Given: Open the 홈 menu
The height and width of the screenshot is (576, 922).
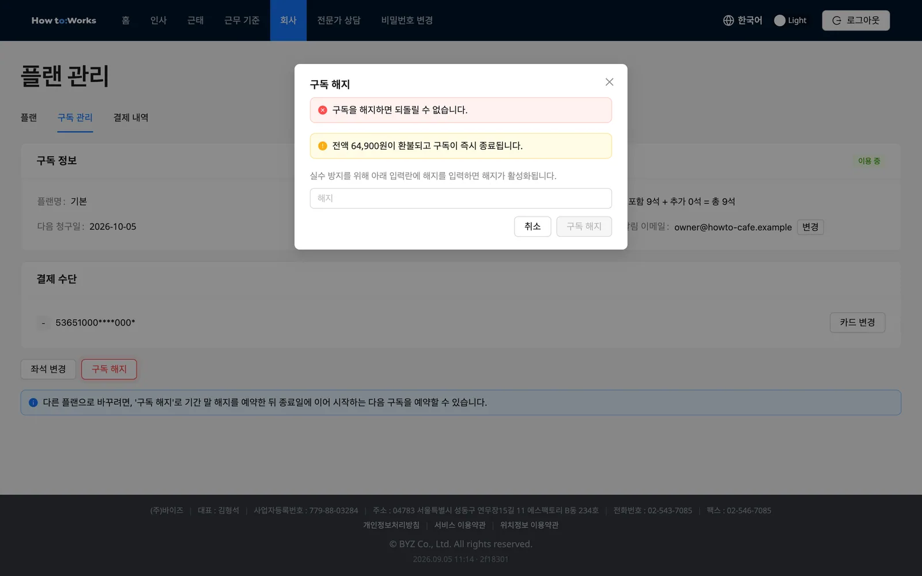Looking at the screenshot, I should click(x=126, y=20).
